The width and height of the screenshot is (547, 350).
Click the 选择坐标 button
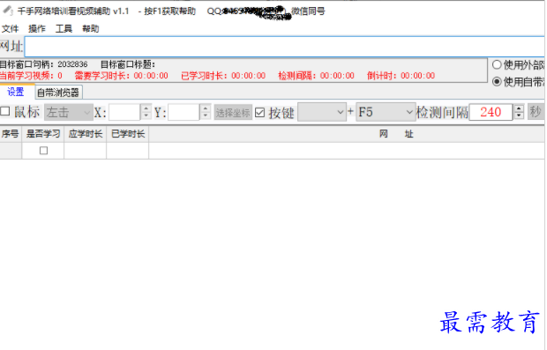(233, 113)
